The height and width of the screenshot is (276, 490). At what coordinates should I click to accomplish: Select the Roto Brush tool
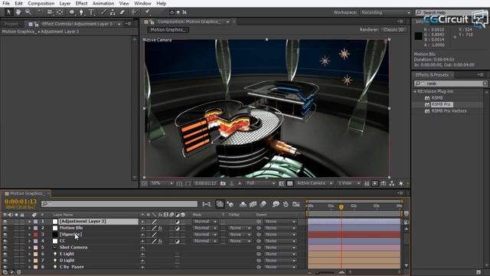tap(135, 12)
